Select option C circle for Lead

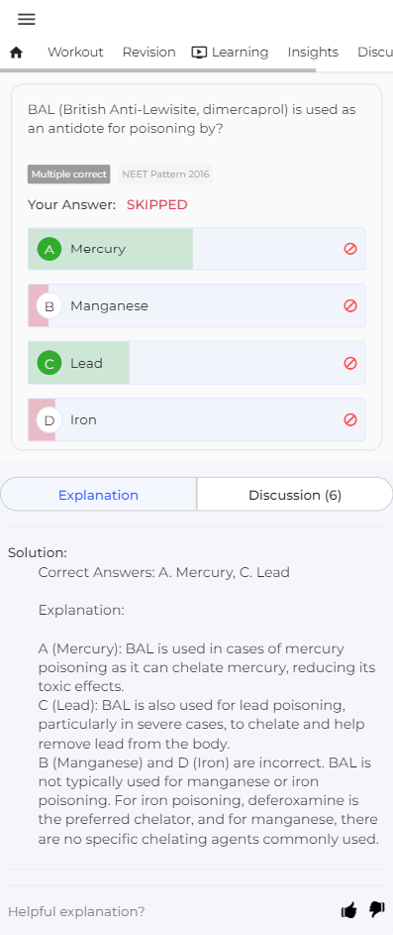tap(49, 363)
